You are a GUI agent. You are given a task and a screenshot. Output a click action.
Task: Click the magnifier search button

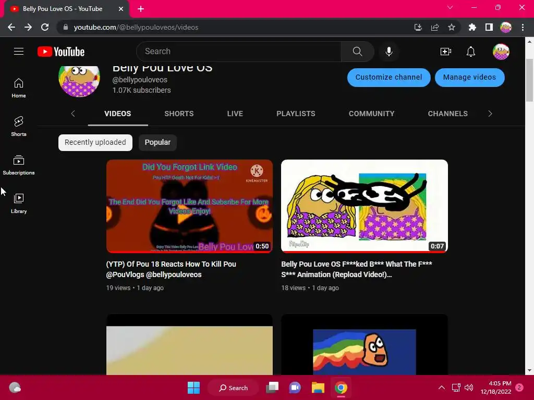[x=357, y=52]
